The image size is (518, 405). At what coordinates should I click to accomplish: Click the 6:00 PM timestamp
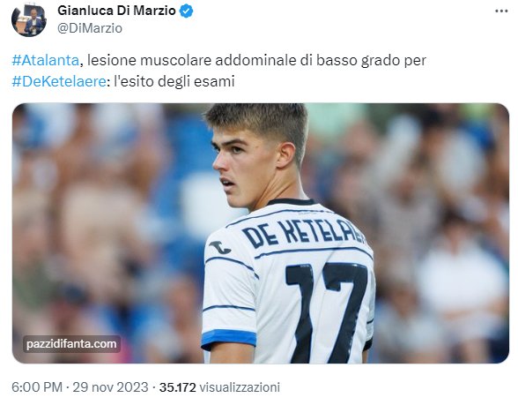coord(37,387)
